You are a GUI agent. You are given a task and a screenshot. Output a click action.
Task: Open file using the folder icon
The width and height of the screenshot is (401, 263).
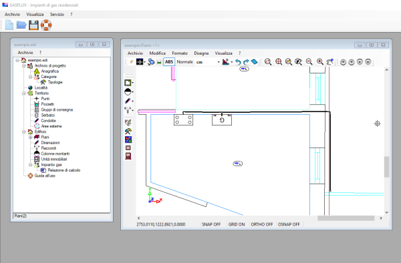[x=21, y=25]
